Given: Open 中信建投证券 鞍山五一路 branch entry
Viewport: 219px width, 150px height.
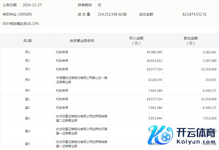Looking at the screenshot, I should [x=82, y=80].
